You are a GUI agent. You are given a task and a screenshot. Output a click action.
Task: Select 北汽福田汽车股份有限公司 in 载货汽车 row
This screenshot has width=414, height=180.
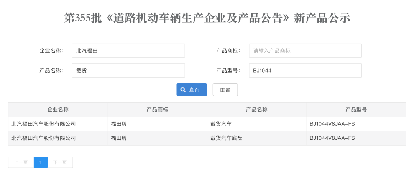click(x=44, y=124)
